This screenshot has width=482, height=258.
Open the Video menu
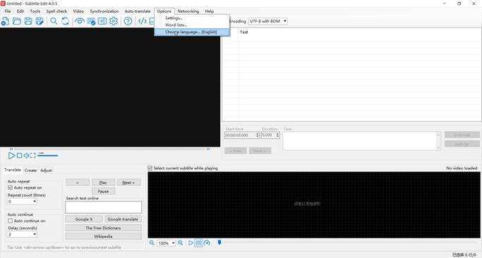tap(78, 11)
